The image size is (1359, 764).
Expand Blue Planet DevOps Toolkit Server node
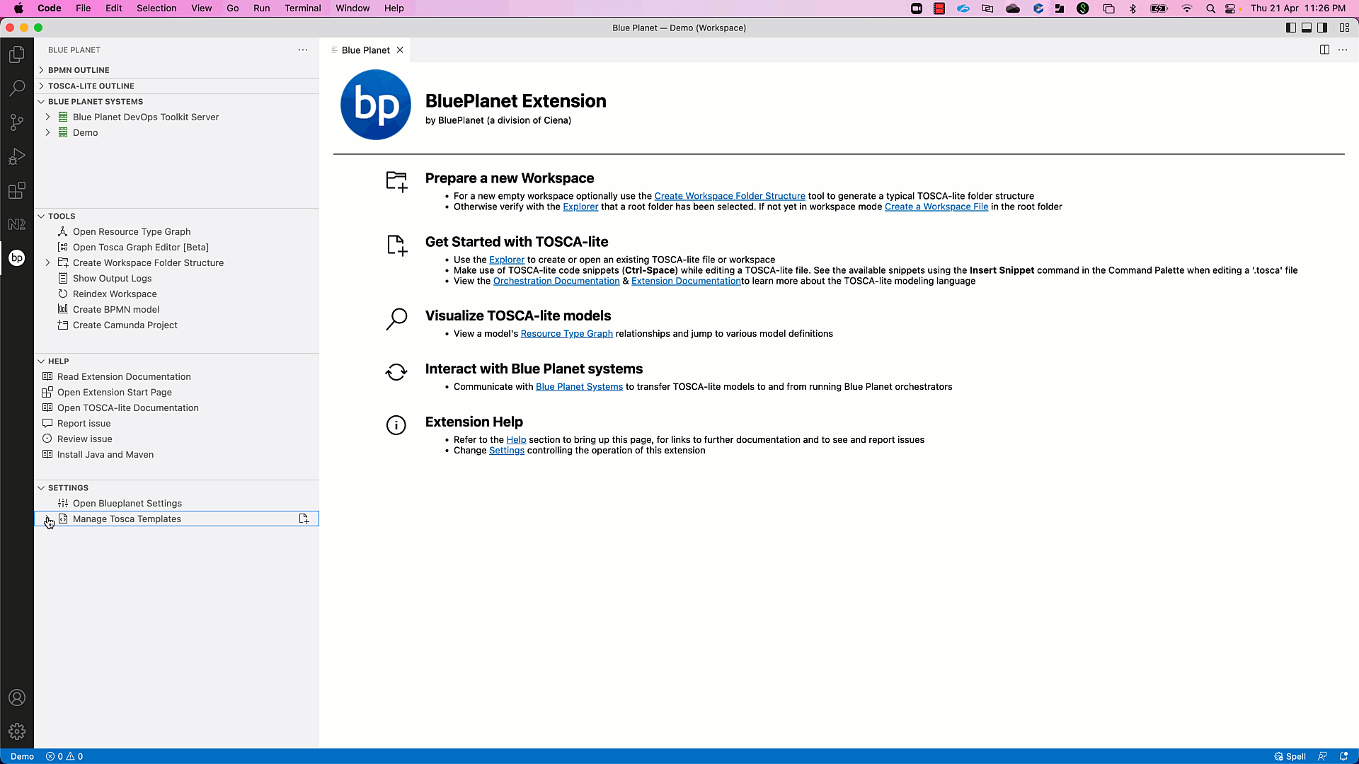tap(47, 117)
